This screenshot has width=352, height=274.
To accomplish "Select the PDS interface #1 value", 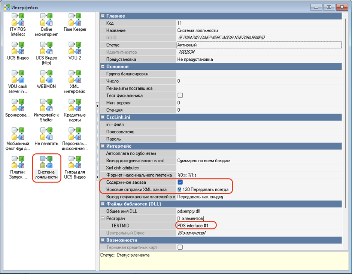I will coord(196,226).
